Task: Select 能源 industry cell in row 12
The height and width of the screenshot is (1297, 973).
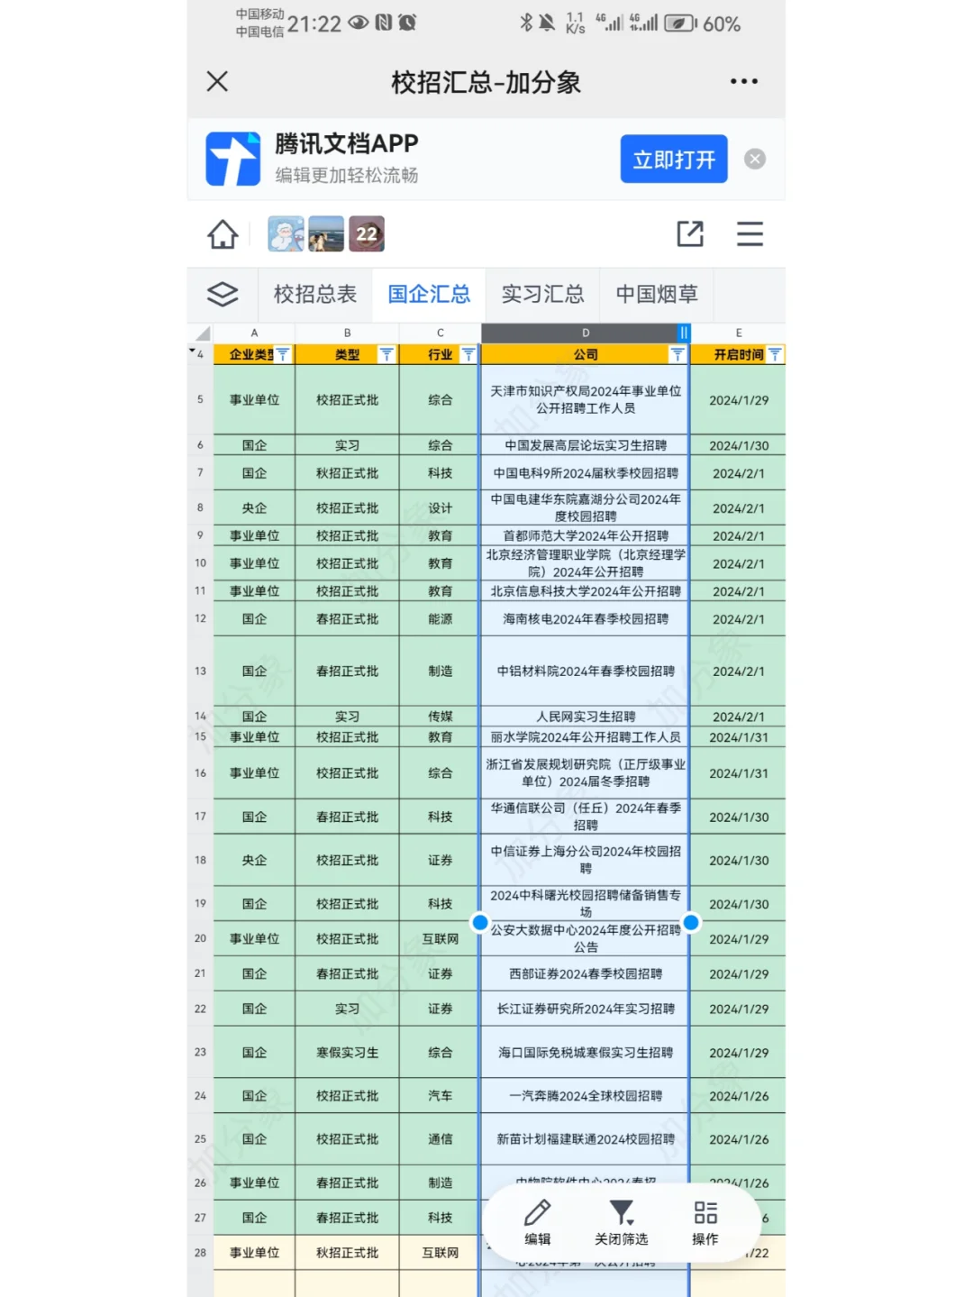Action: point(440,619)
